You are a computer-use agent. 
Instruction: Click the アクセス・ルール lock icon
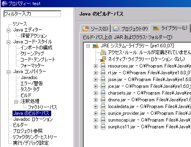(x=103, y=52)
